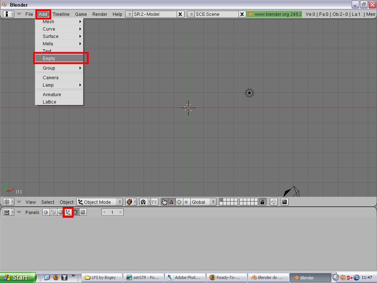
Task: Click the frame number field showing 1
Action: (112, 212)
